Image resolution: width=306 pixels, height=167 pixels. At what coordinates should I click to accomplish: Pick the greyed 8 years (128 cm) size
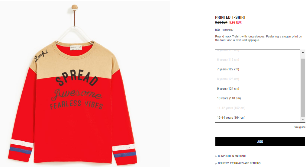pos(228,79)
